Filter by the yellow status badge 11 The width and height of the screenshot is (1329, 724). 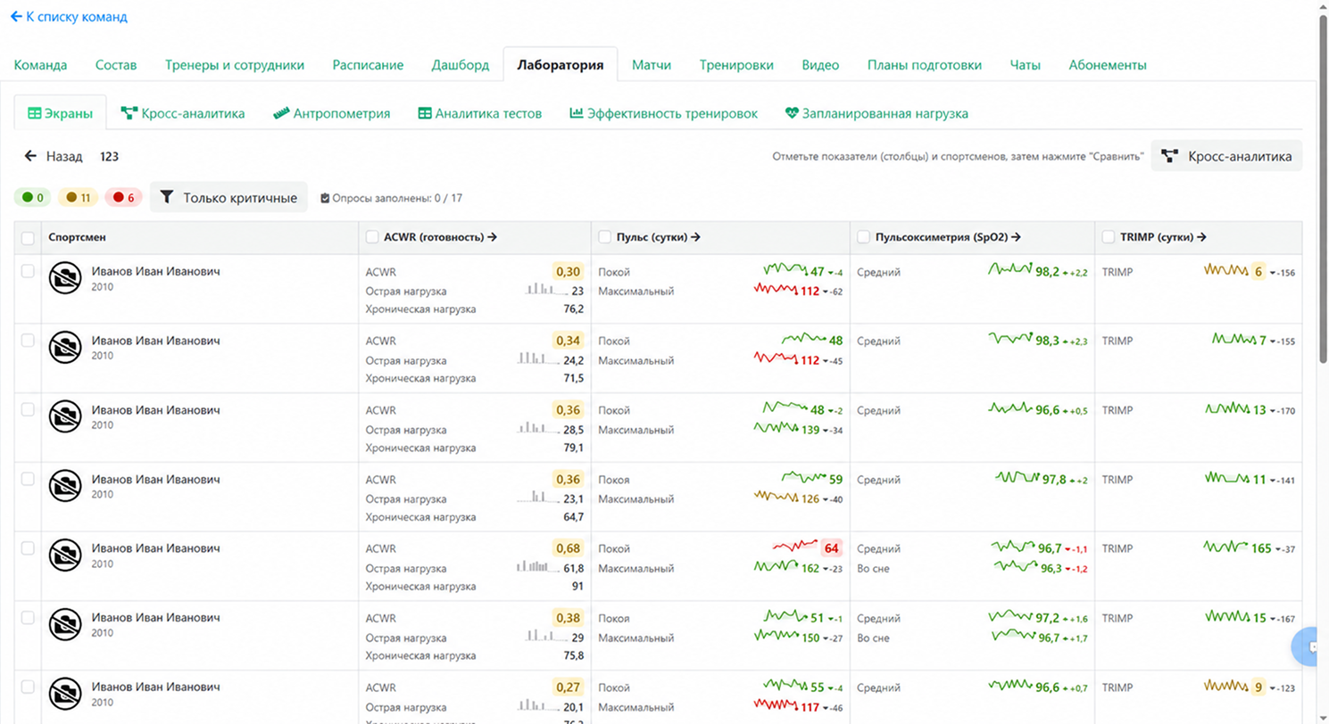(79, 198)
